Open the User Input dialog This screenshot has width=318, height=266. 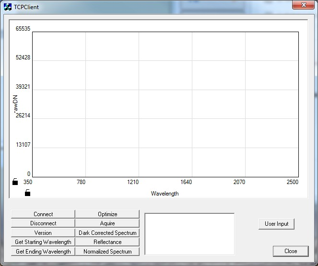tap(276, 224)
